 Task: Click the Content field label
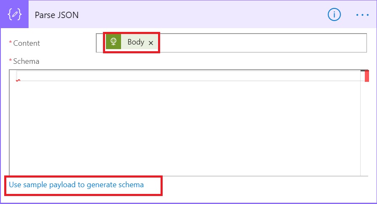tap(26, 43)
